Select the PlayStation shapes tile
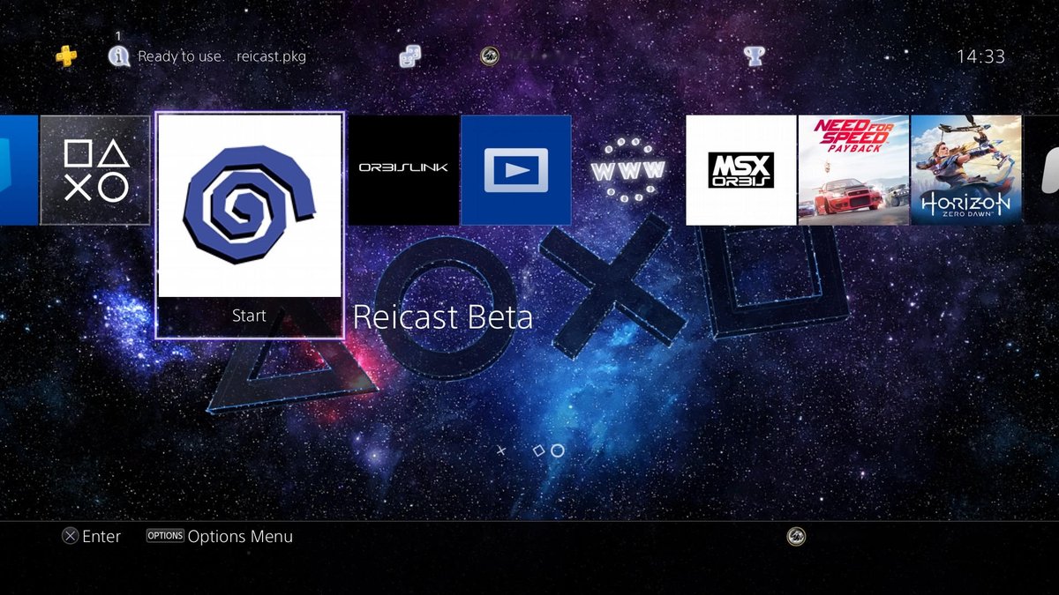The height and width of the screenshot is (595, 1059). pos(95,170)
